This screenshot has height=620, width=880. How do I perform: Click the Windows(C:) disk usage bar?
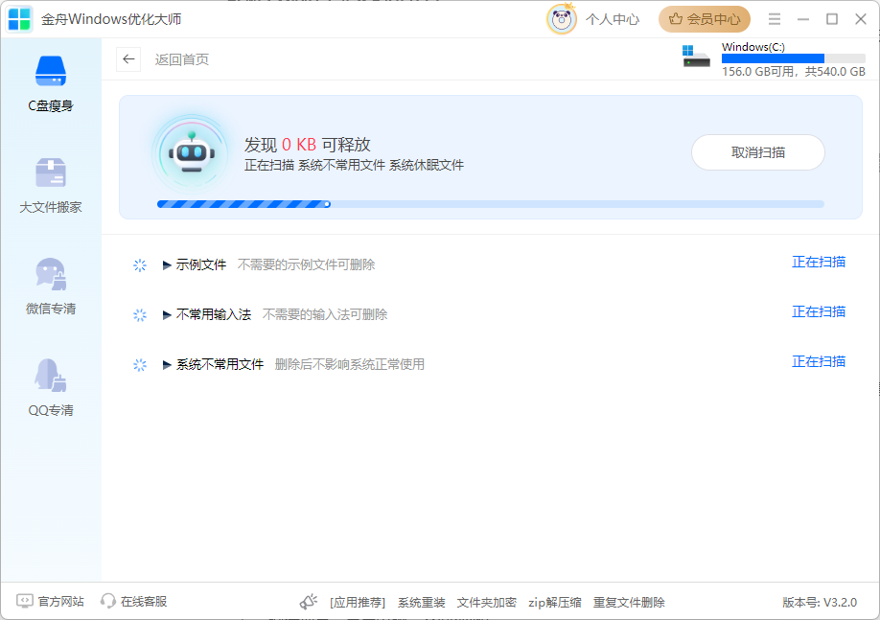[794, 58]
